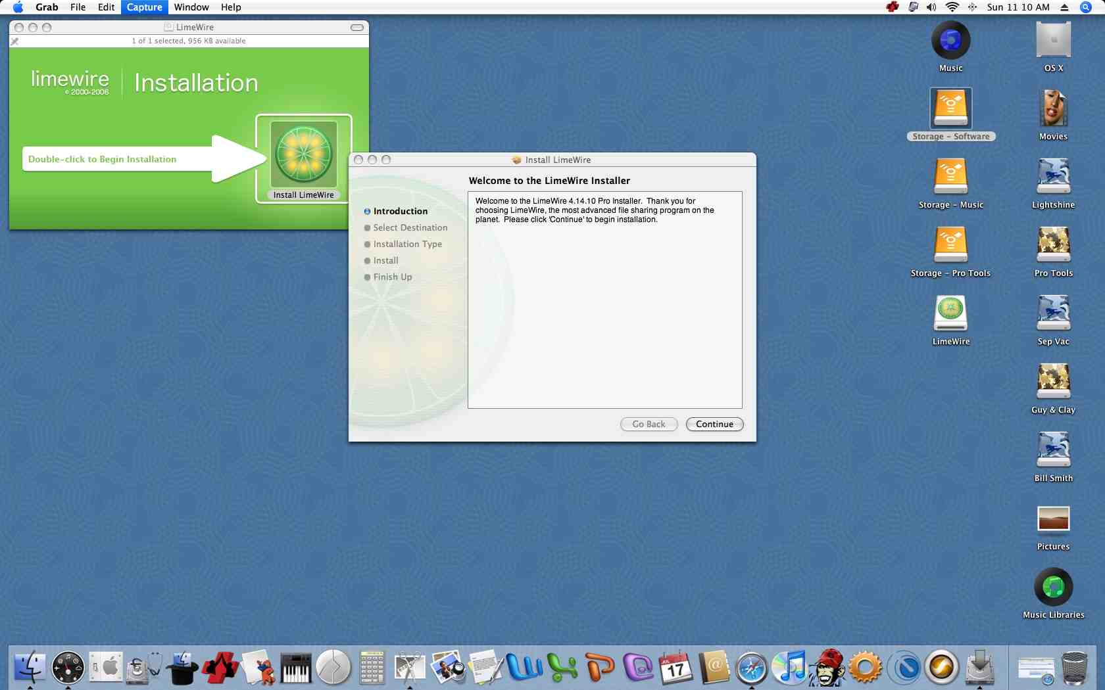Select the Introduction step in installer sidebar
The width and height of the screenshot is (1105, 690).
(401, 211)
